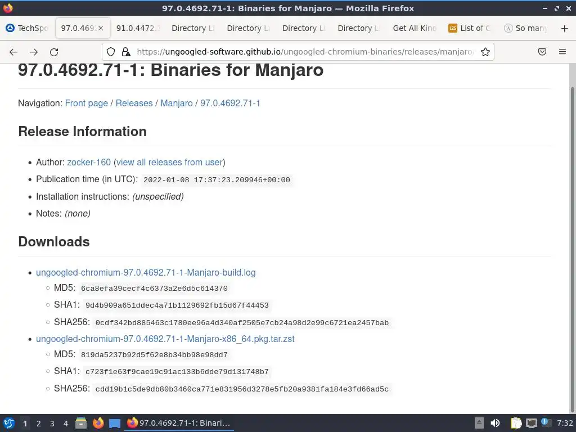Click the Release Information heading

(x=82, y=132)
